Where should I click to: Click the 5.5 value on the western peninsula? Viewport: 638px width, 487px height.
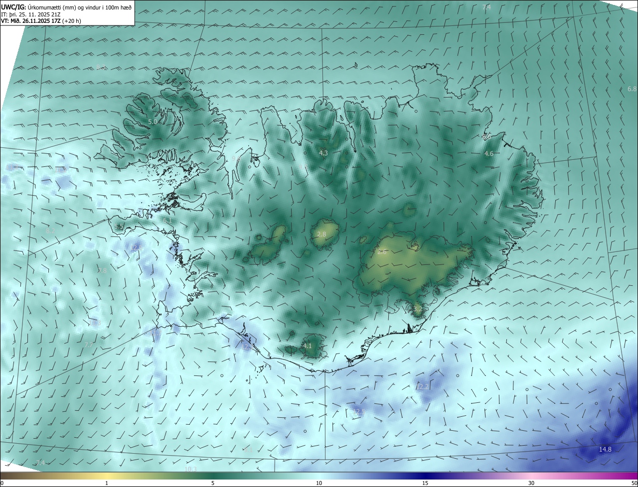coord(119,227)
